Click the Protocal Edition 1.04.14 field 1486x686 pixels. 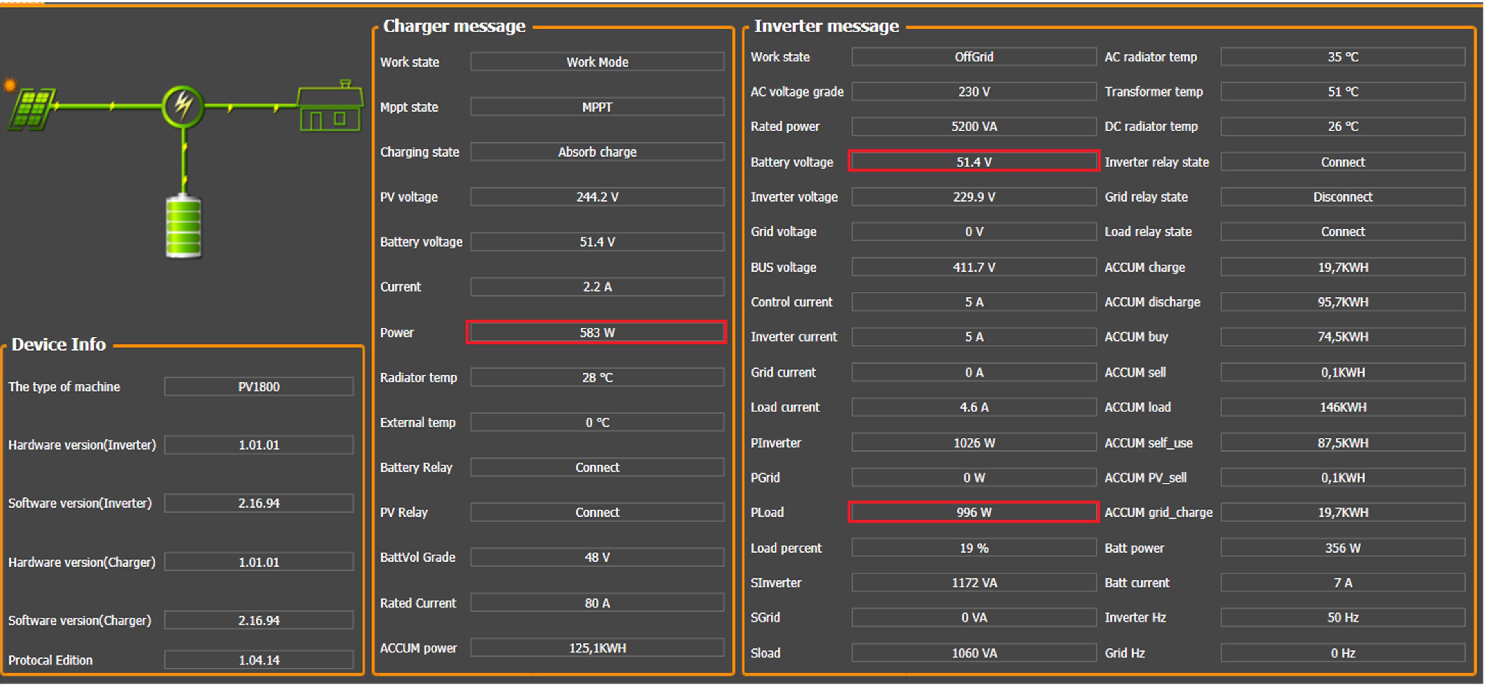coord(258,660)
